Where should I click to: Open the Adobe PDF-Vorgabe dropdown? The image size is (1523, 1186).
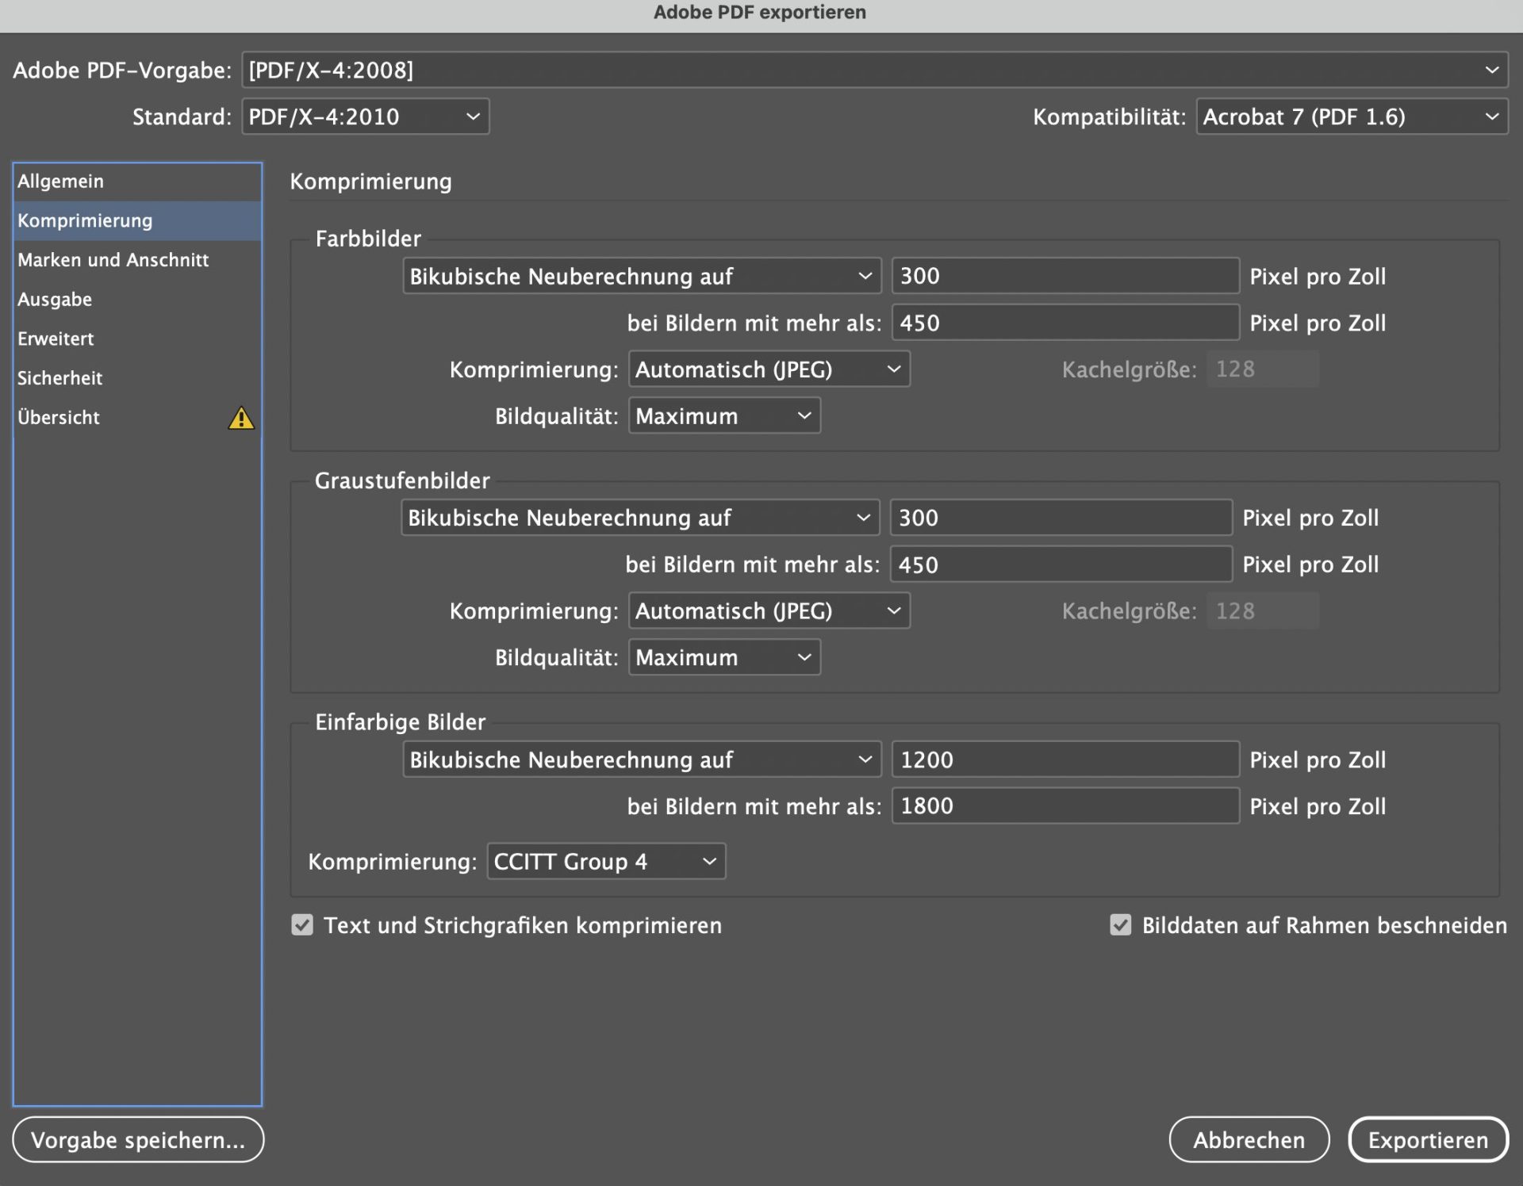[x=874, y=70]
